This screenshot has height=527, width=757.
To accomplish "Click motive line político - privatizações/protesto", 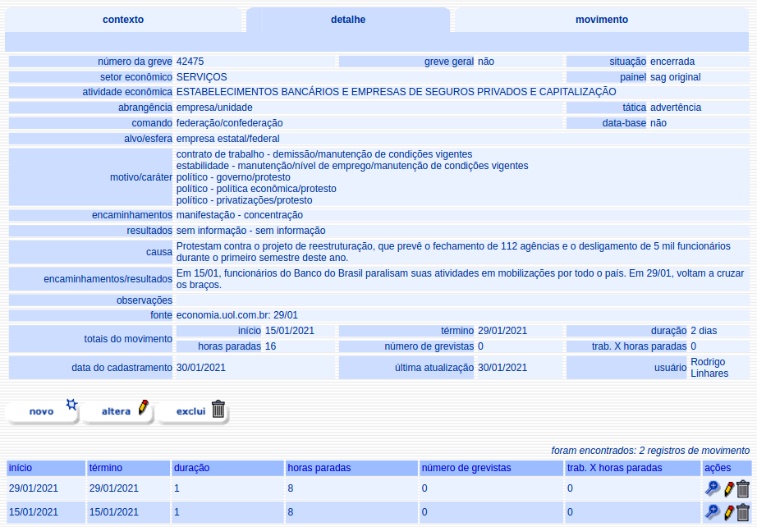I will click(x=245, y=200).
